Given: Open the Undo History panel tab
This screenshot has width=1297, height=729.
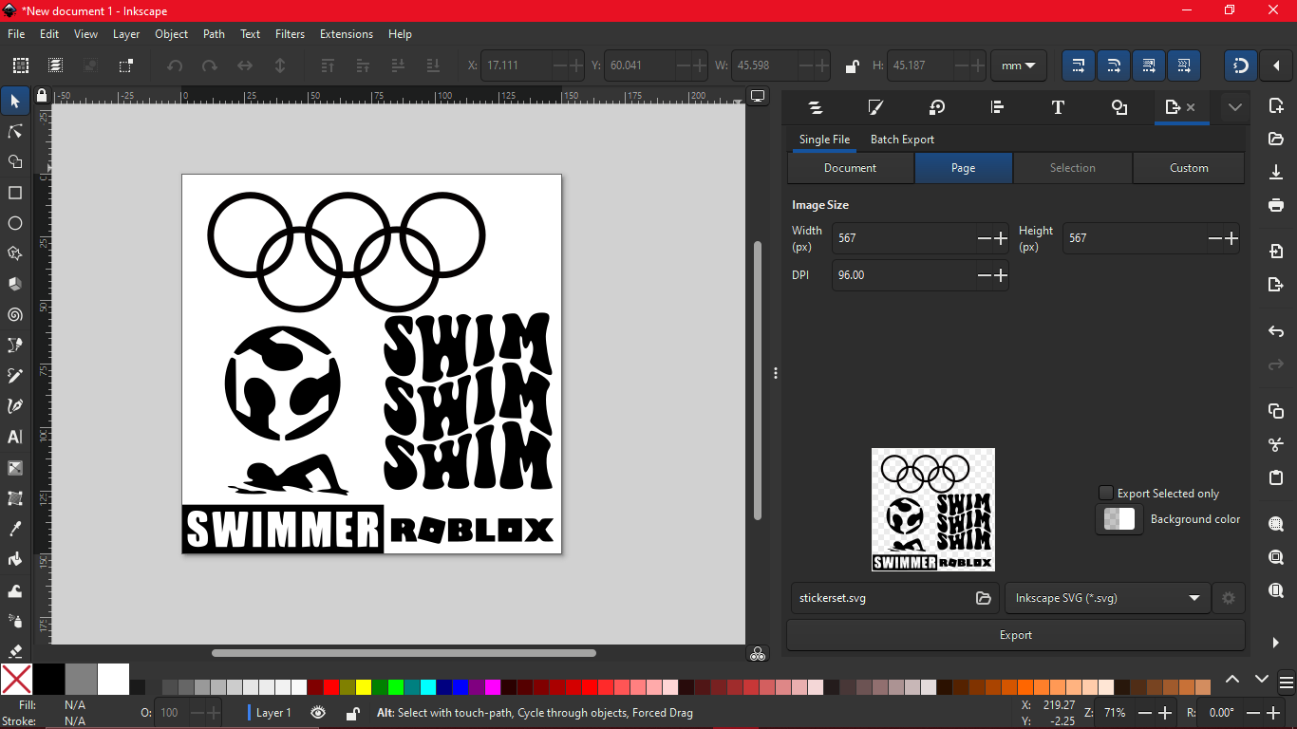Looking at the screenshot, I should coord(936,107).
